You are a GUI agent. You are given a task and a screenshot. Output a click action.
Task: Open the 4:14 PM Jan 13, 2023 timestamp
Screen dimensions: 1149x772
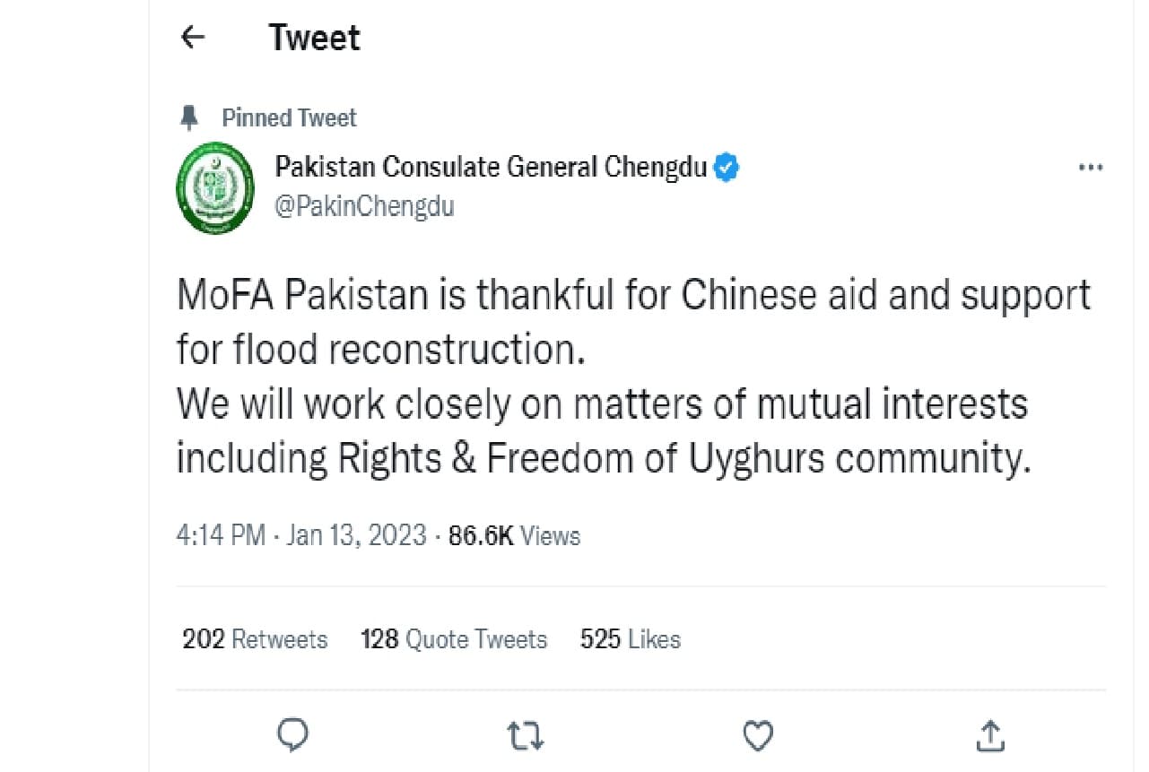[x=301, y=536]
